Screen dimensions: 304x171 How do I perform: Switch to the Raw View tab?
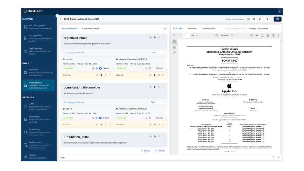pos(192,29)
